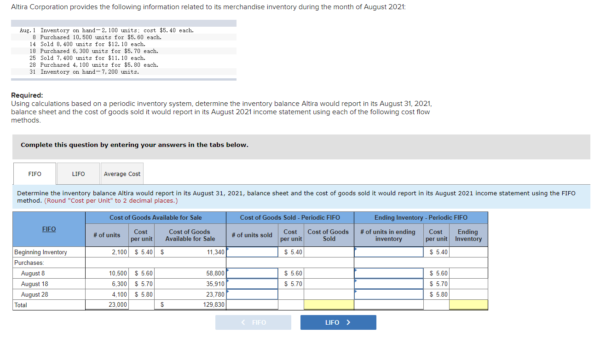Click the 'Complete this question' instruction bar
Screen dimensions: 606x339
point(300,147)
